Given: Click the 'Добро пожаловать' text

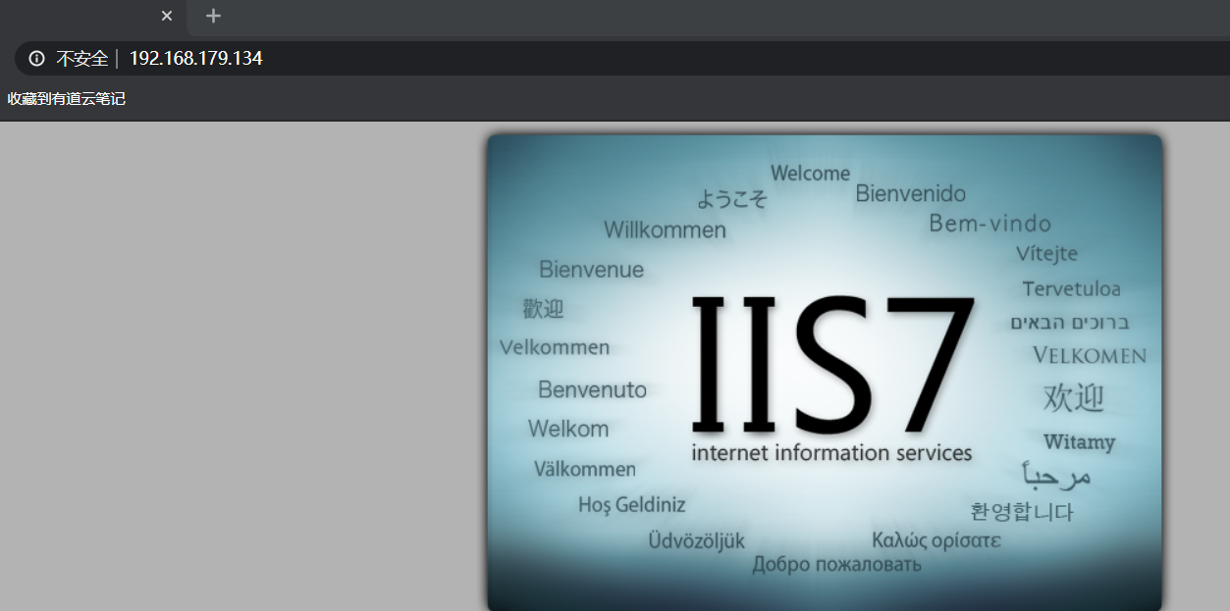Looking at the screenshot, I should pos(836,565).
